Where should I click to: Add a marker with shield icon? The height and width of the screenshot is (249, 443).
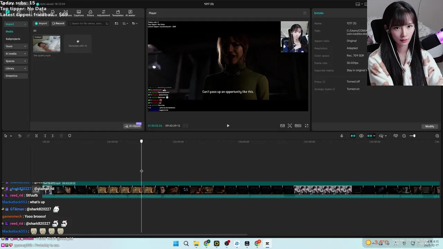(70, 136)
